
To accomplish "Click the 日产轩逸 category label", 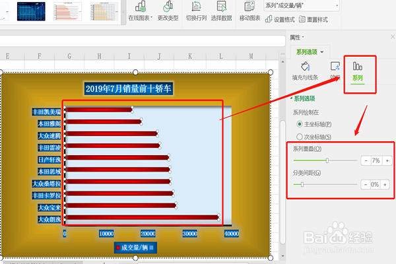I will coord(49,160).
